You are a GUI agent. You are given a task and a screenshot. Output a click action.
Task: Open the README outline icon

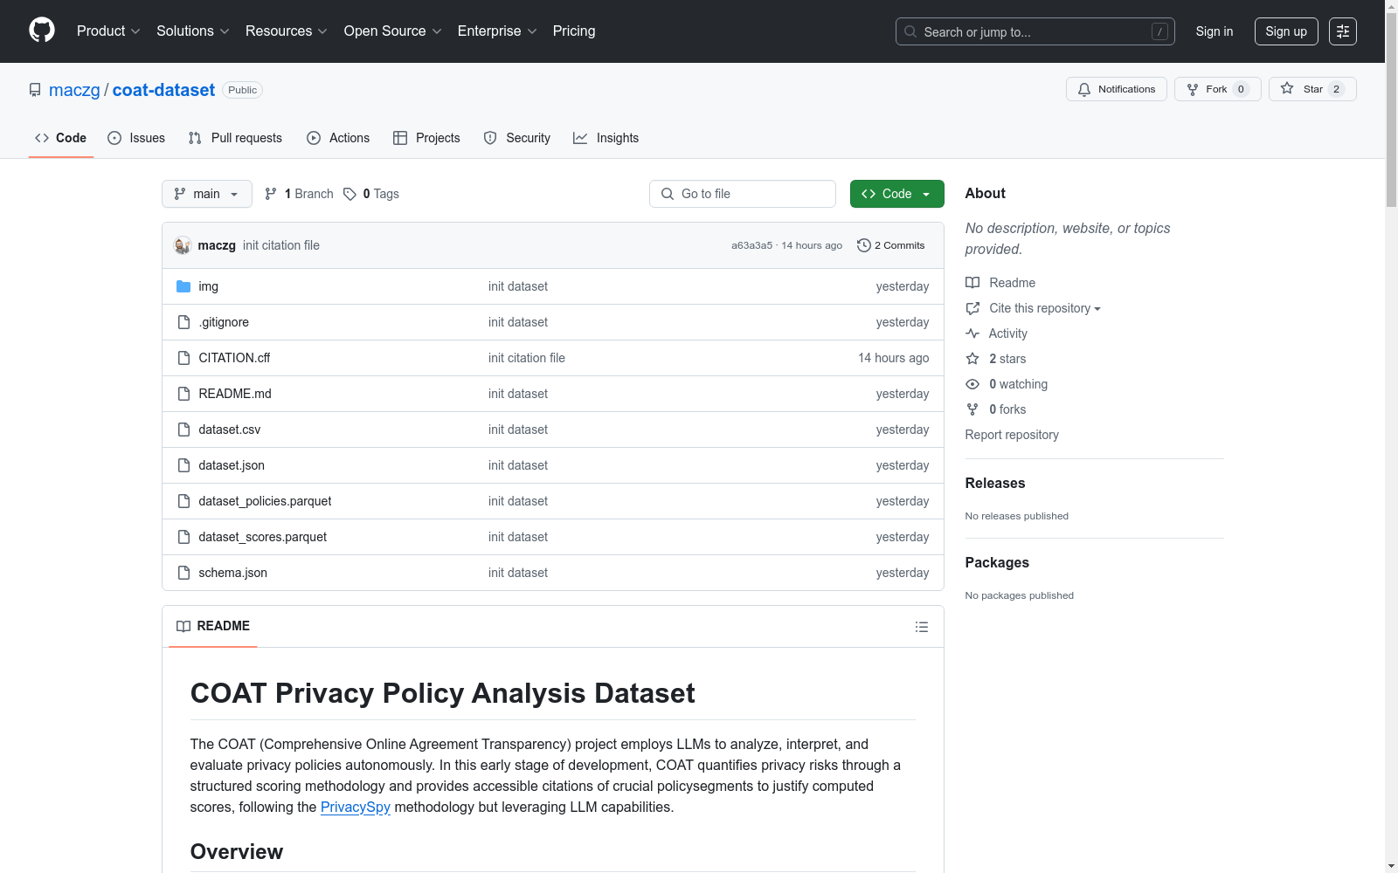pos(921,627)
